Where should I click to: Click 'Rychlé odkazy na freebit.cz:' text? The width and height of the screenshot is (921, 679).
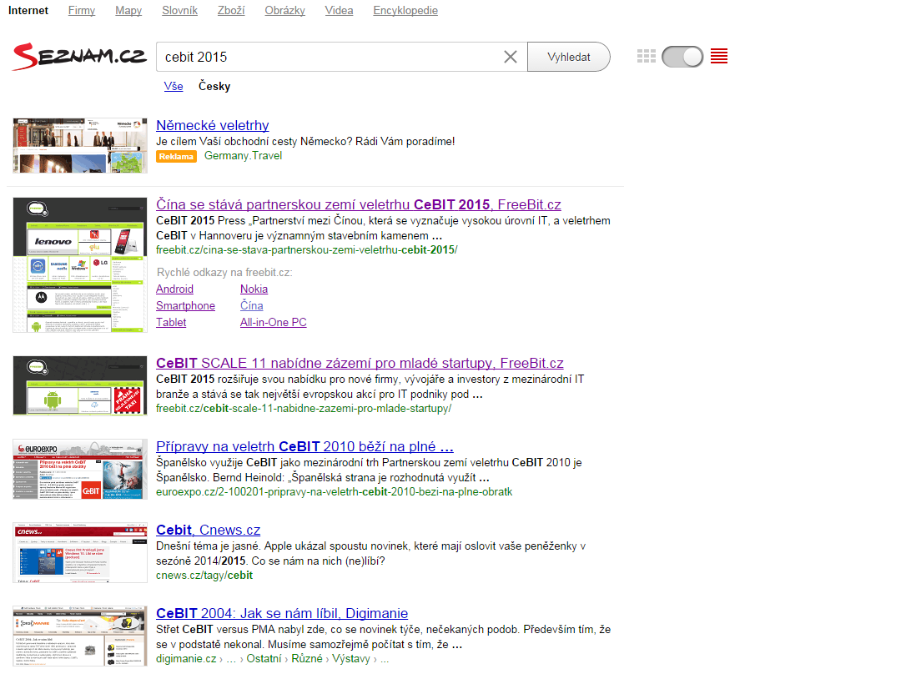pos(224,273)
